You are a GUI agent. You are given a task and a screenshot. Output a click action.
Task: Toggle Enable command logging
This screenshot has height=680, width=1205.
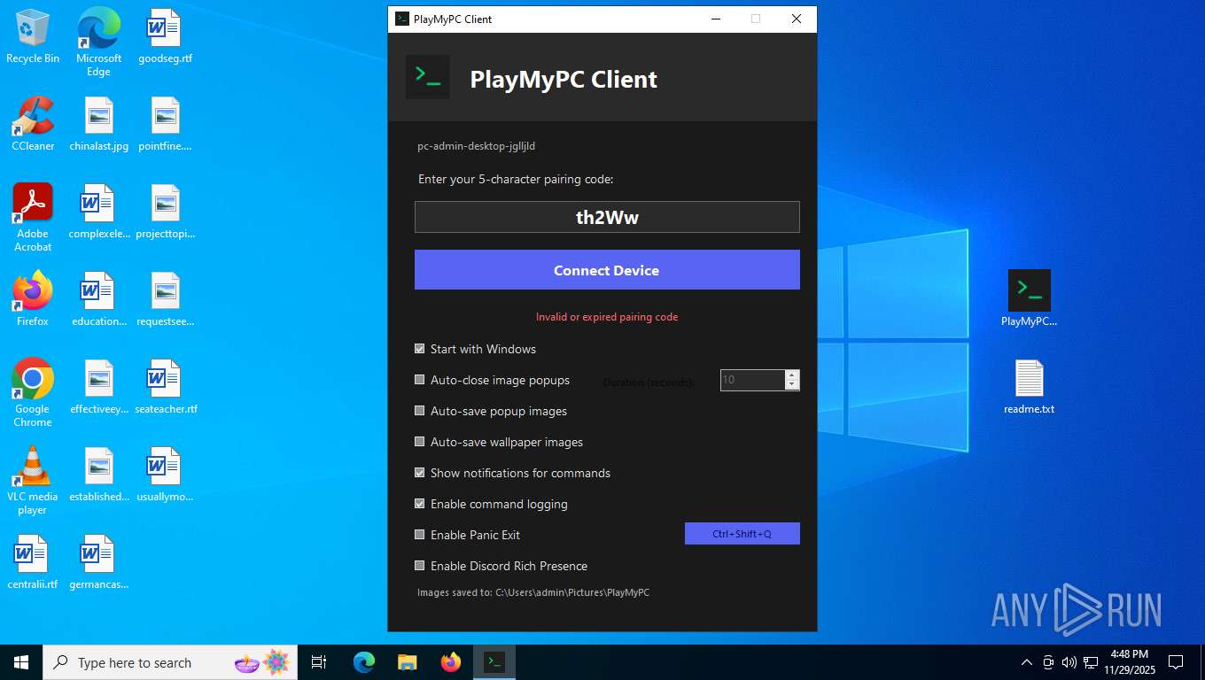tap(420, 504)
